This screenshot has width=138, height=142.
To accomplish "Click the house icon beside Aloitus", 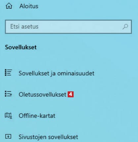I will click(x=9, y=6).
